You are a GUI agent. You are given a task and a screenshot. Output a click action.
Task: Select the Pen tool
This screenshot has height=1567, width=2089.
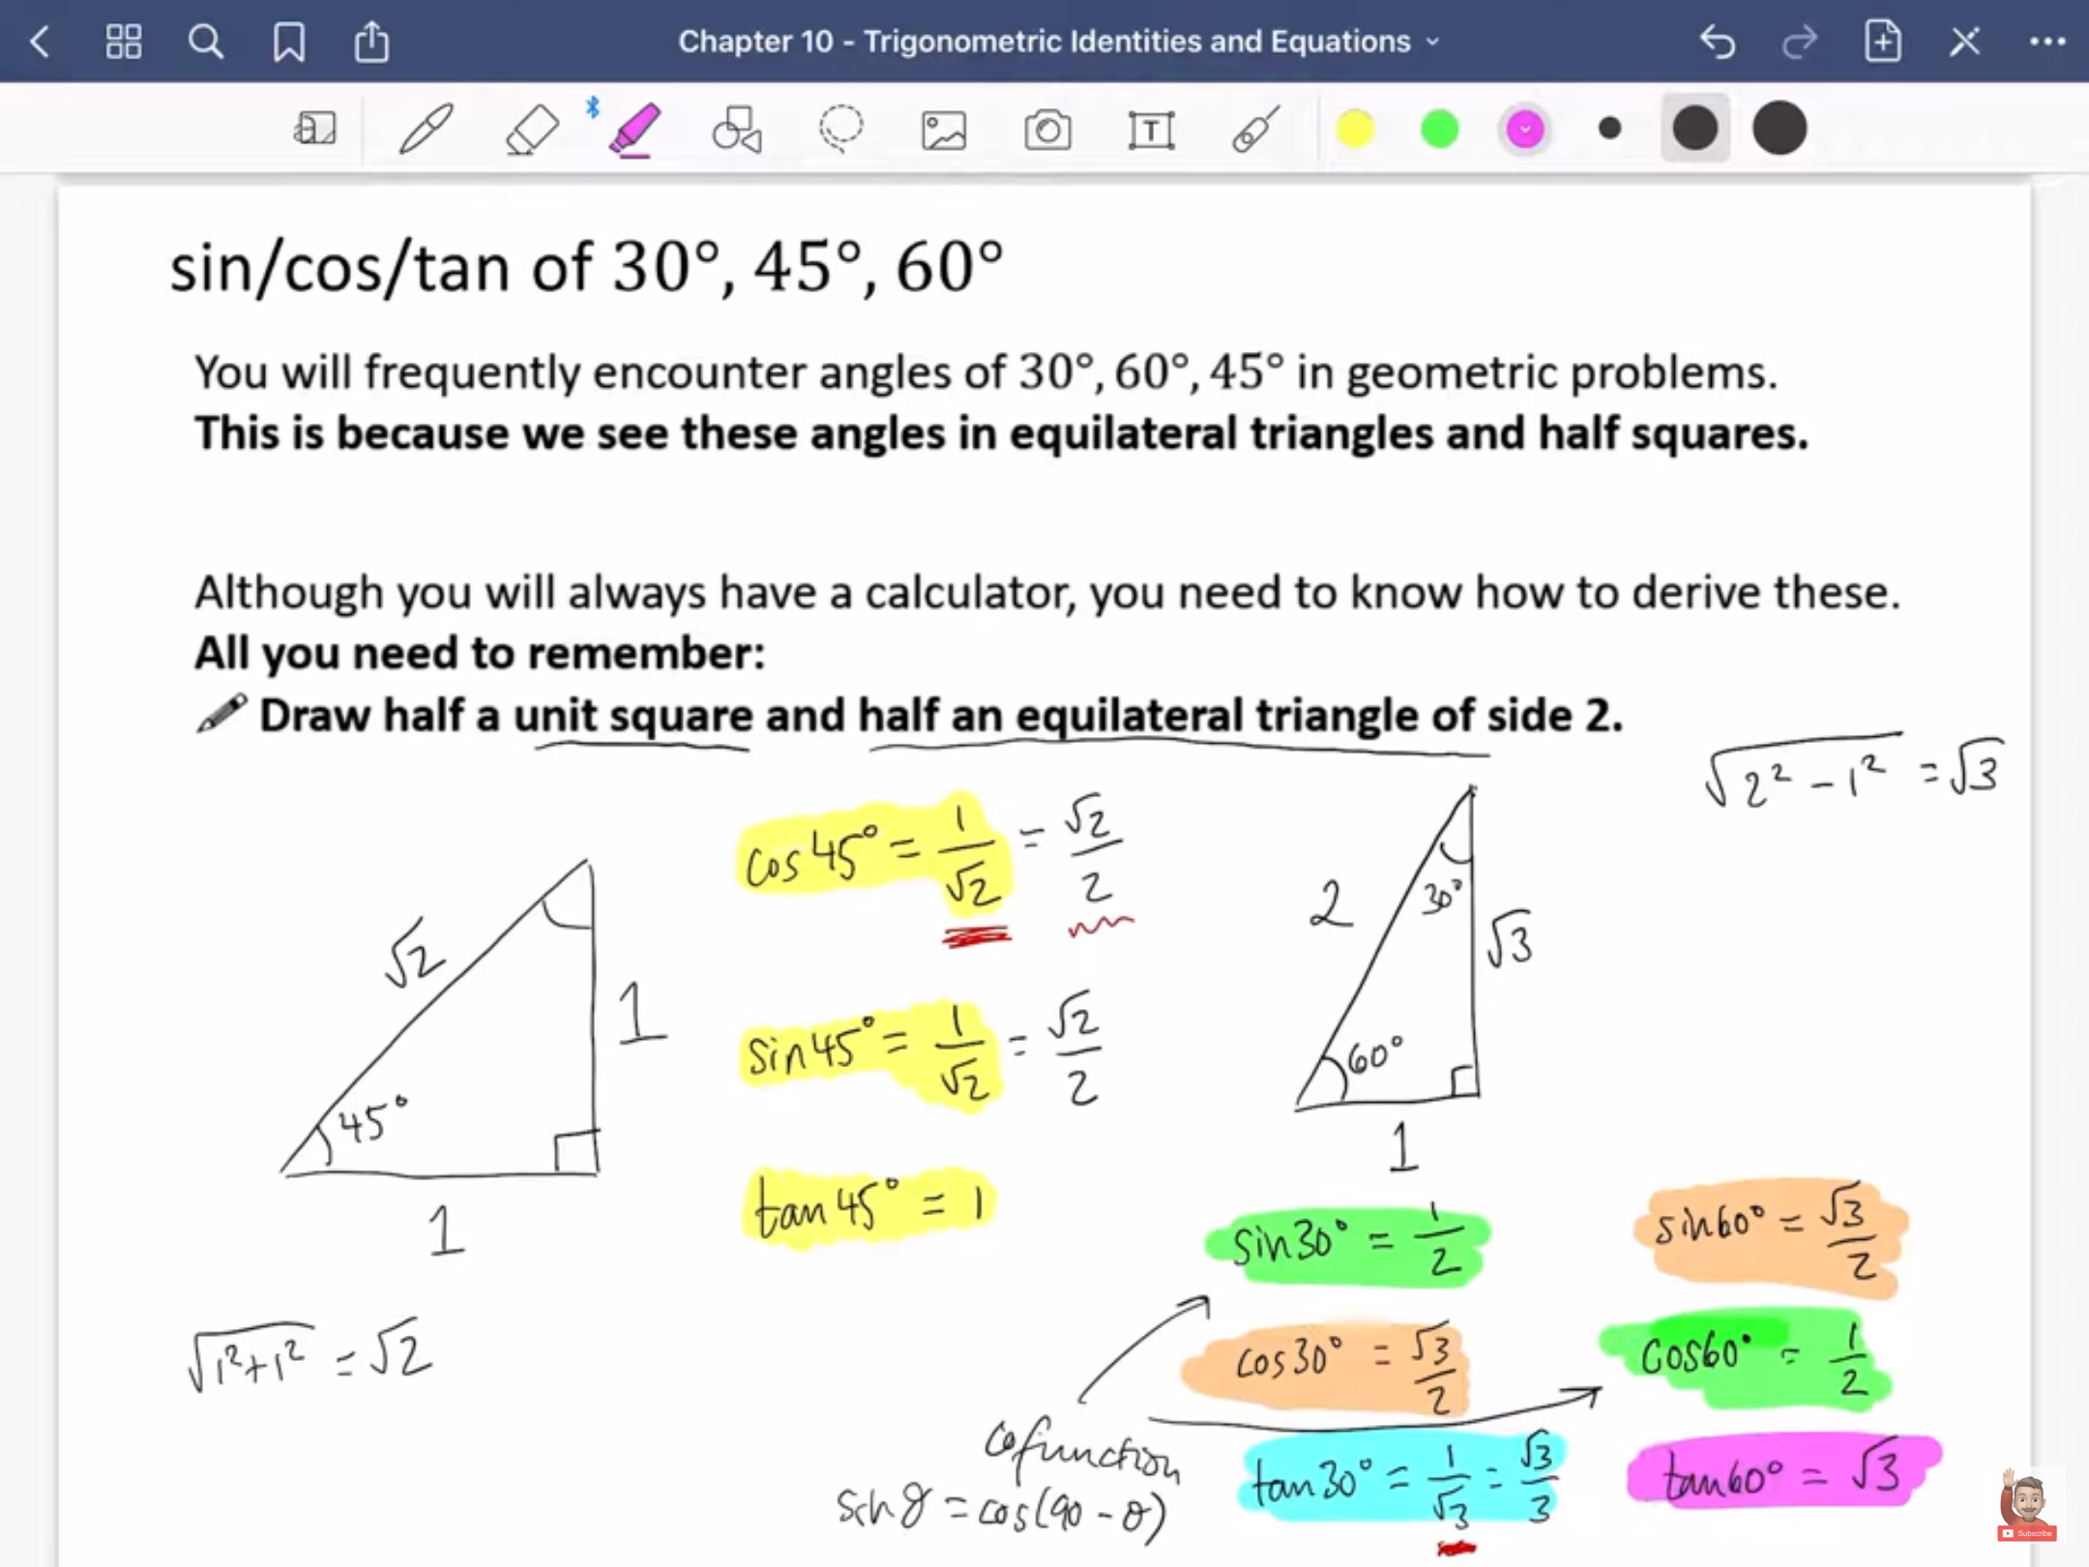tap(426, 129)
